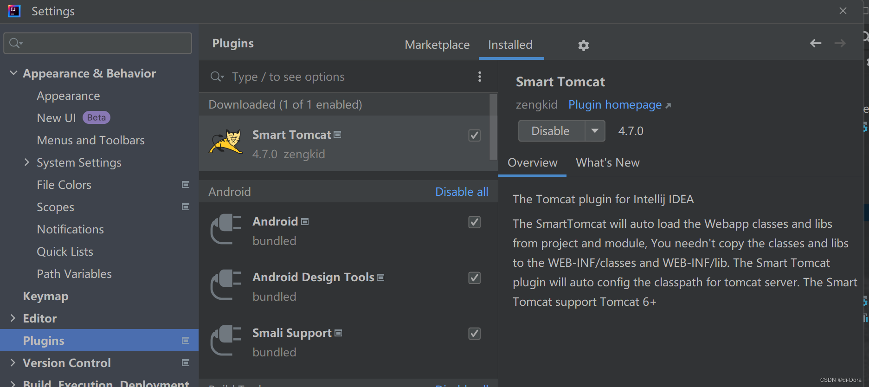
Task: Click the back navigation arrow
Action: [x=815, y=43]
